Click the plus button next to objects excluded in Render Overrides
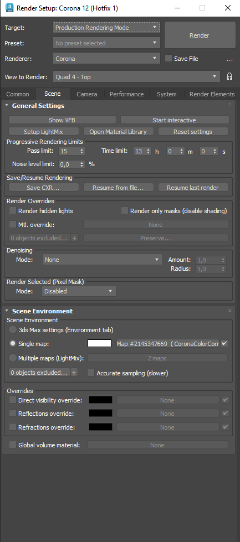The image size is (240, 542). click(x=74, y=238)
